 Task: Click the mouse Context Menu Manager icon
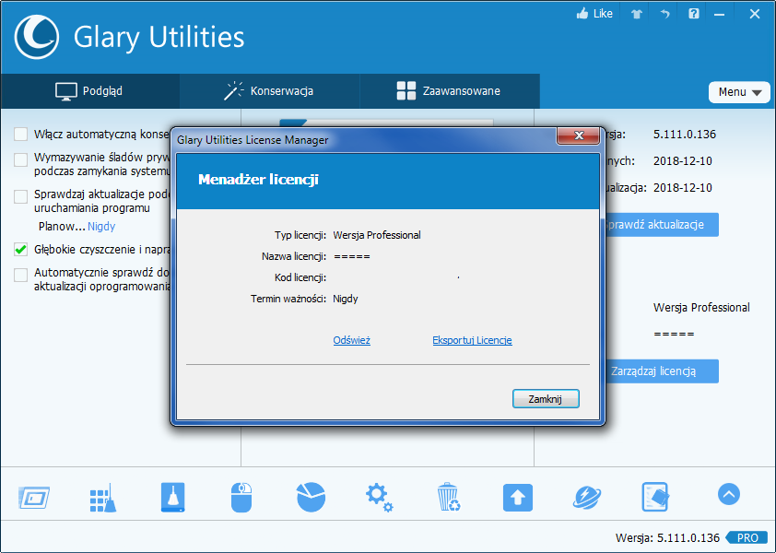[241, 498]
